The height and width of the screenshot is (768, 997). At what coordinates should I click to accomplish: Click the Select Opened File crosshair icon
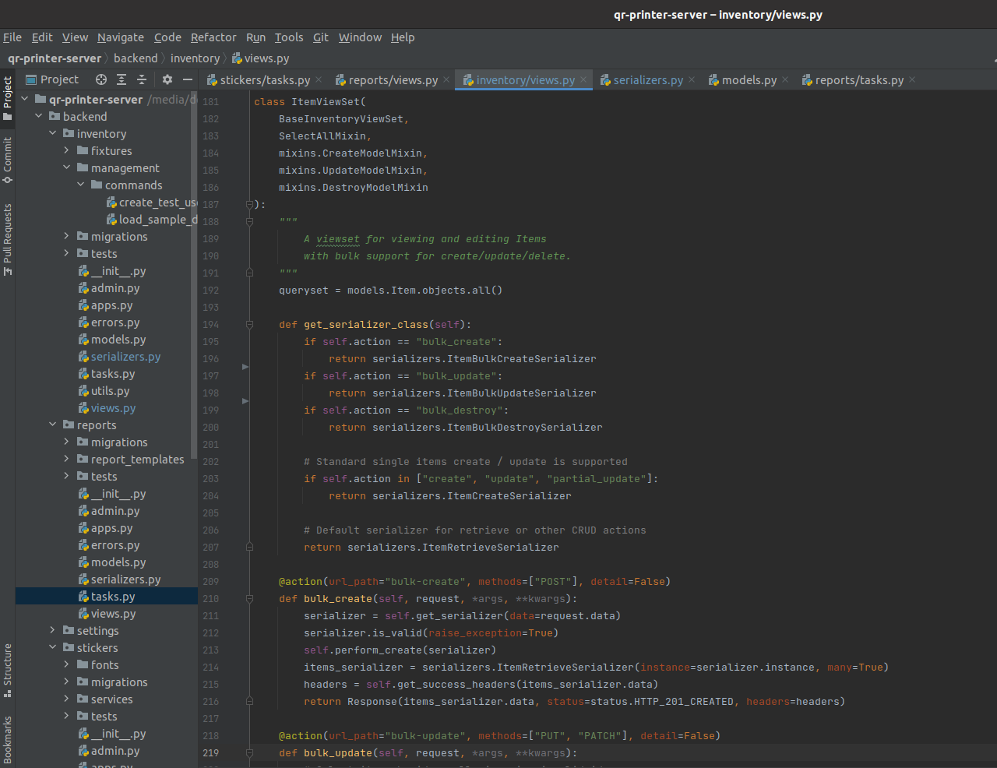[x=101, y=79]
